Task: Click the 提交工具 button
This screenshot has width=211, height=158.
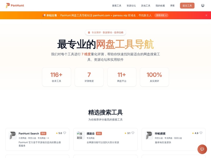Action: click(x=187, y=6)
